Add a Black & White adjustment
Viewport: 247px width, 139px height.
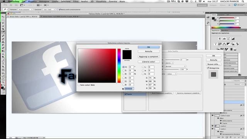(228, 44)
